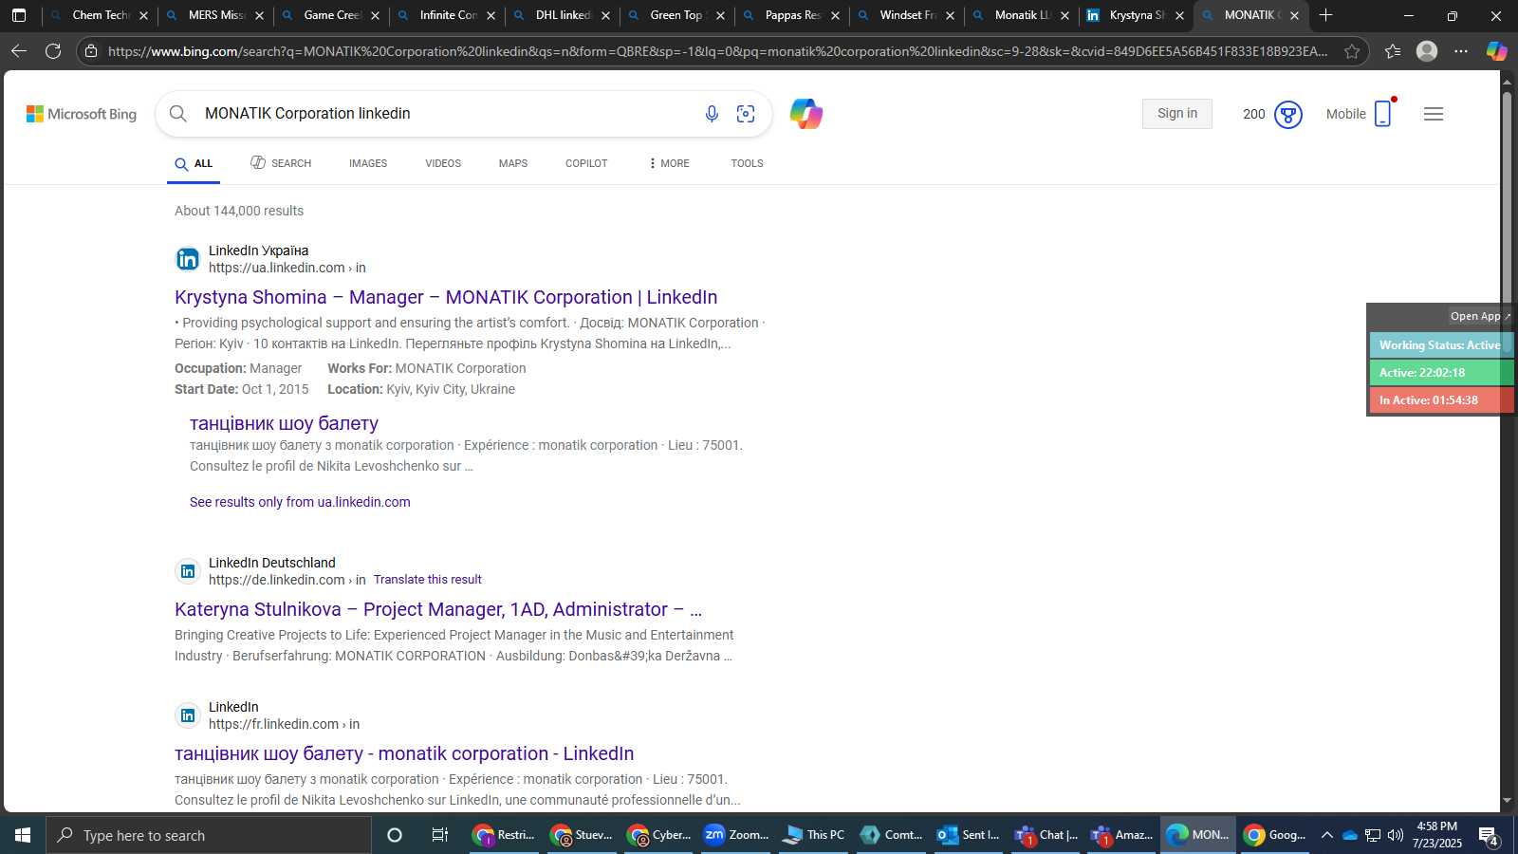Viewport: 1518px width, 854px height.
Task: Open Krystyna Shomina LinkedIn result
Action: tap(446, 297)
